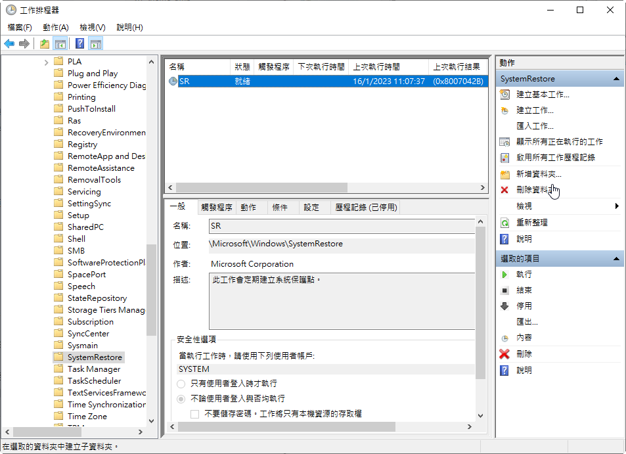Select the Plug and Play folder

[x=93, y=74]
